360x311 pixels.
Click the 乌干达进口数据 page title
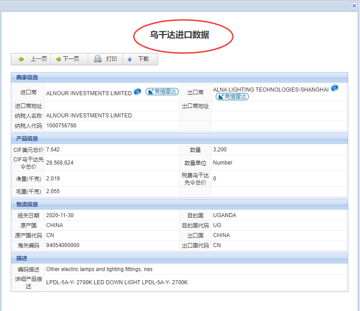click(180, 35)
